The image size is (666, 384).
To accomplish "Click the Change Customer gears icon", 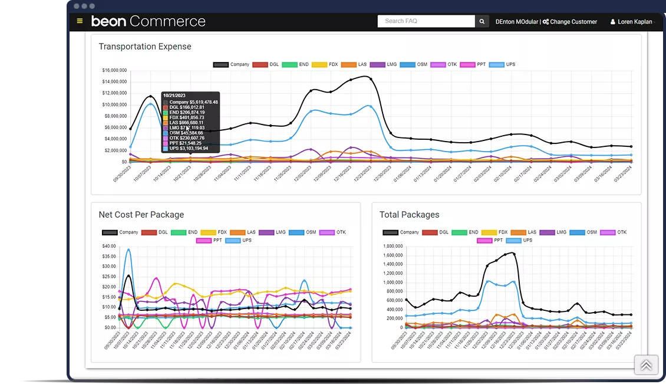I will click(546, 22).
